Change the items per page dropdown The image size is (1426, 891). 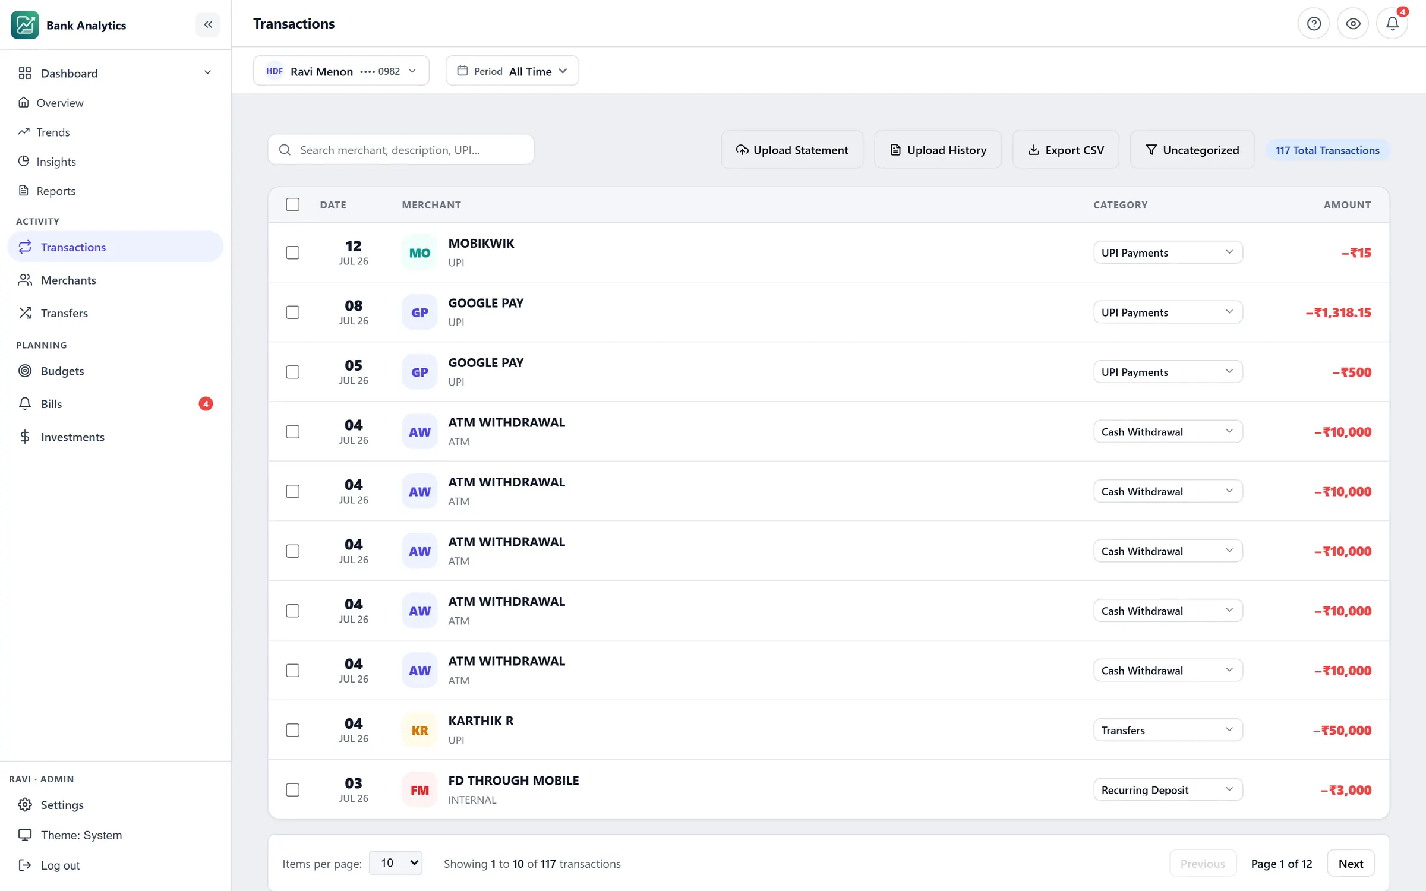click(396, 863)
